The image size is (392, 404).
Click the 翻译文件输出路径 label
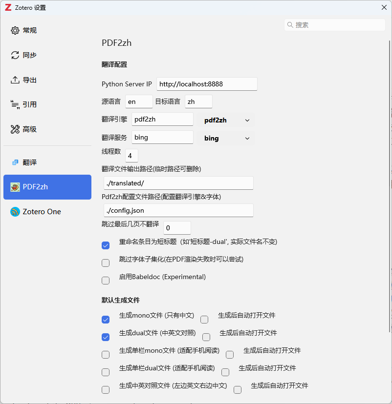152,169
